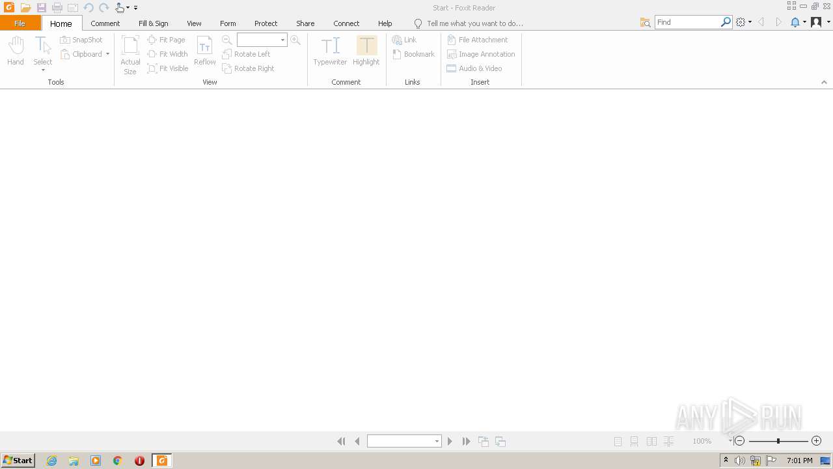The image size is (833, 469).
Task: Click the volume icon in system tray
Action: 740,461
